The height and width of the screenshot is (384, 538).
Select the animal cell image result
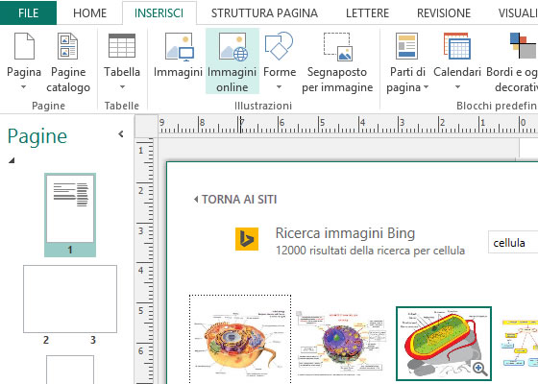tap(240, 340)
